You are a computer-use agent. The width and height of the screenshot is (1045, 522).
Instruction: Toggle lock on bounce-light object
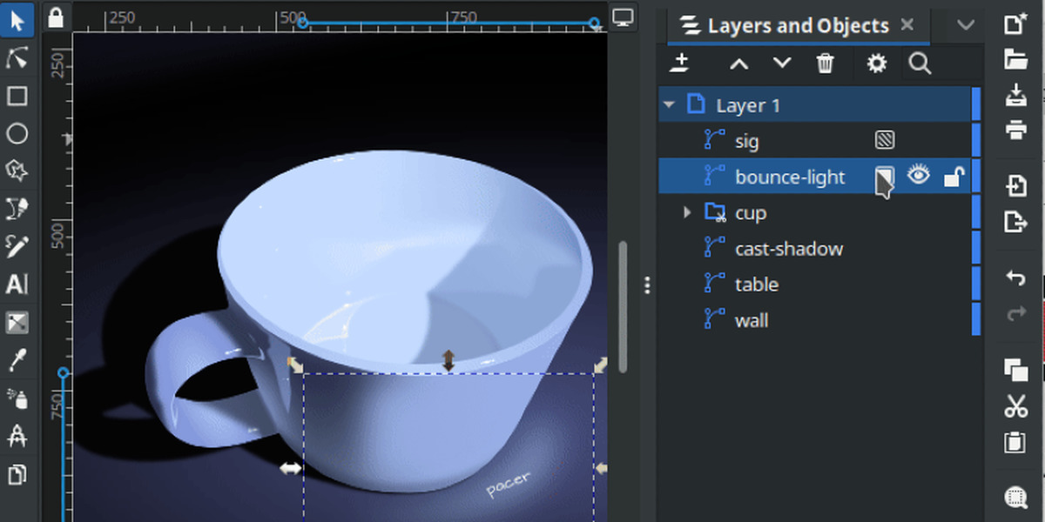click(x=954, y=177)
